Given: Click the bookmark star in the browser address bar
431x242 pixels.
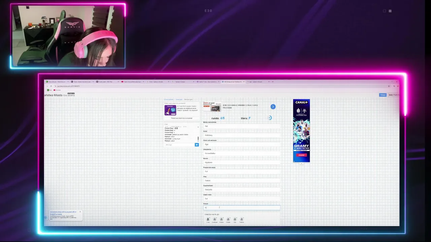Looking at the screenshot, I should (389, 86).
